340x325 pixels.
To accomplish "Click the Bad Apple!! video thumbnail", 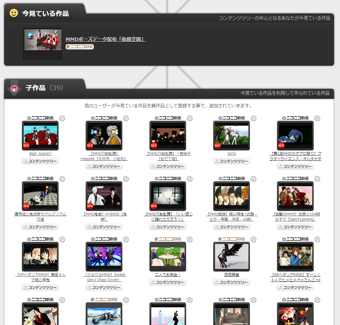I will pos(40,135).
